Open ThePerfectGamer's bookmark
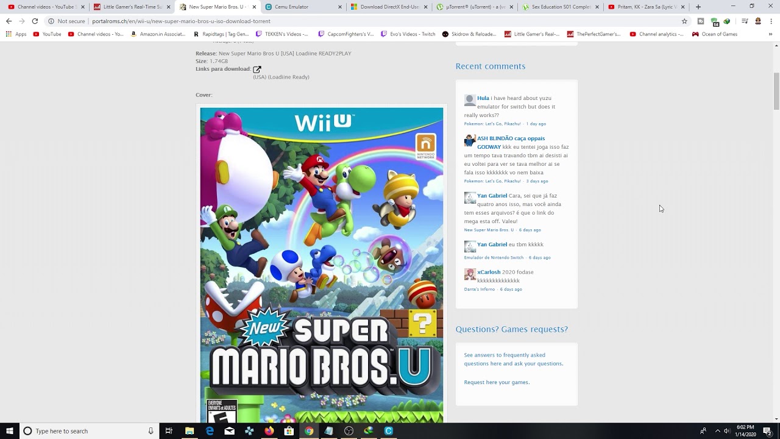Image resolution: width=780 pixels, height=439 pixels. click(x=594, y=34)
